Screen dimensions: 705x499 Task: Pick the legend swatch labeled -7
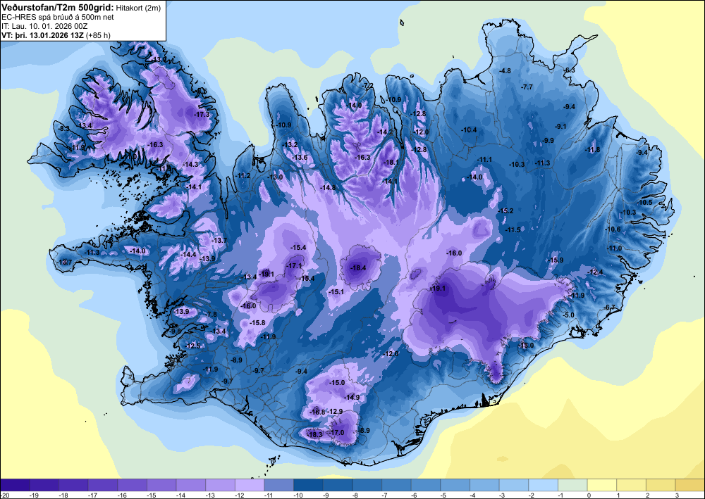pyautogui.click(x=396, y=486)
